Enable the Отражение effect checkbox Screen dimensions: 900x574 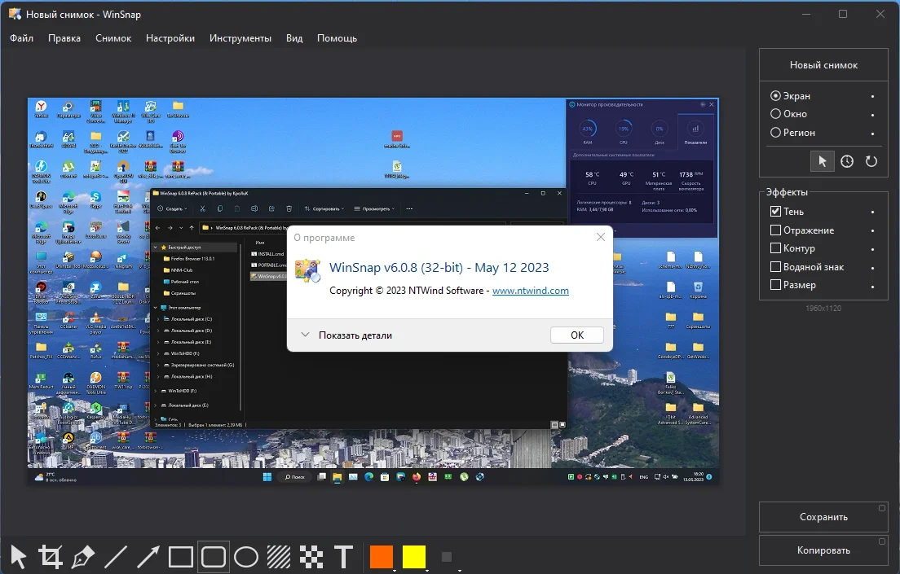pos(775,230)
